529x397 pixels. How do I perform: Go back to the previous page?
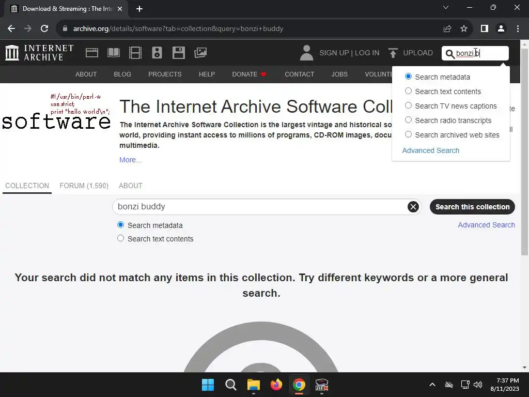[11, 29]
